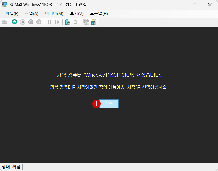Click the Revert undo-arrow icon
Image resolution: width=218 pixels, height=171 pixels.
76,22
